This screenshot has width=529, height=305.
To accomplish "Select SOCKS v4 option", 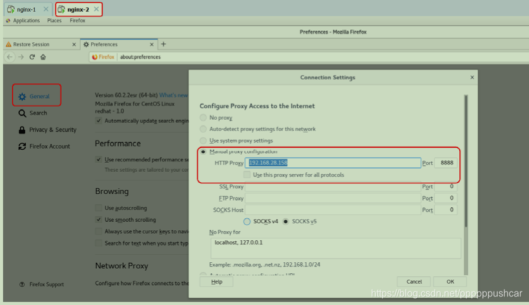I will coord(247,221).
